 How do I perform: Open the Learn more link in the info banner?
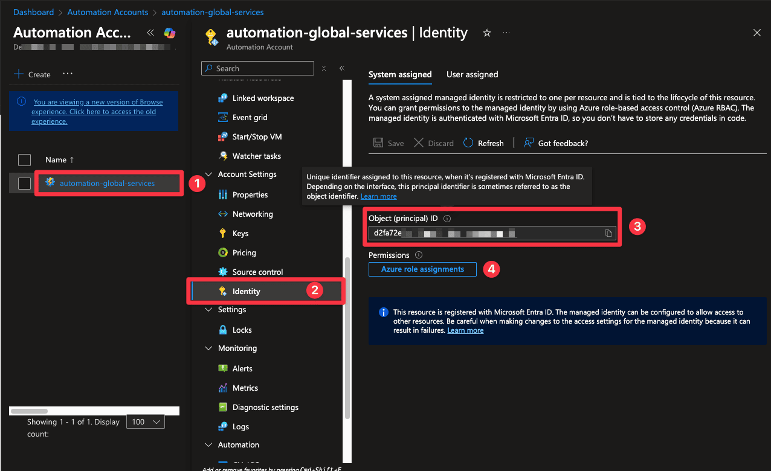click(x=465, y=330)
